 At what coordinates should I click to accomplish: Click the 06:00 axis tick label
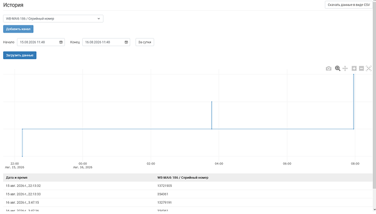point(287,163)
